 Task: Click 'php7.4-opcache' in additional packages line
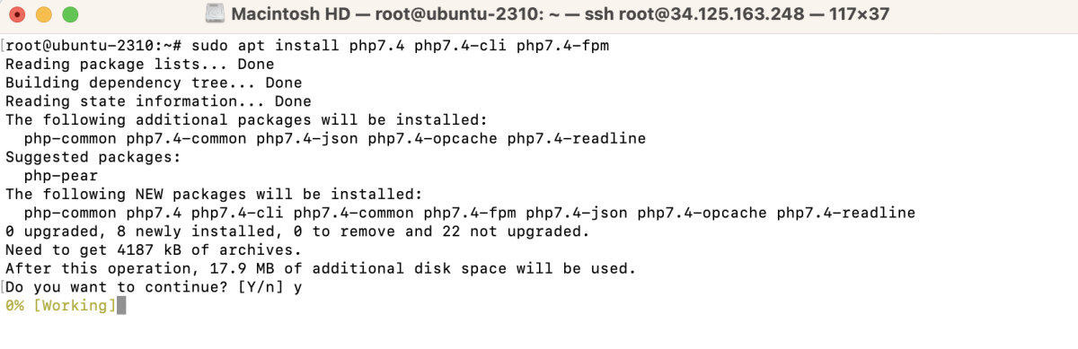click(434, 139)
